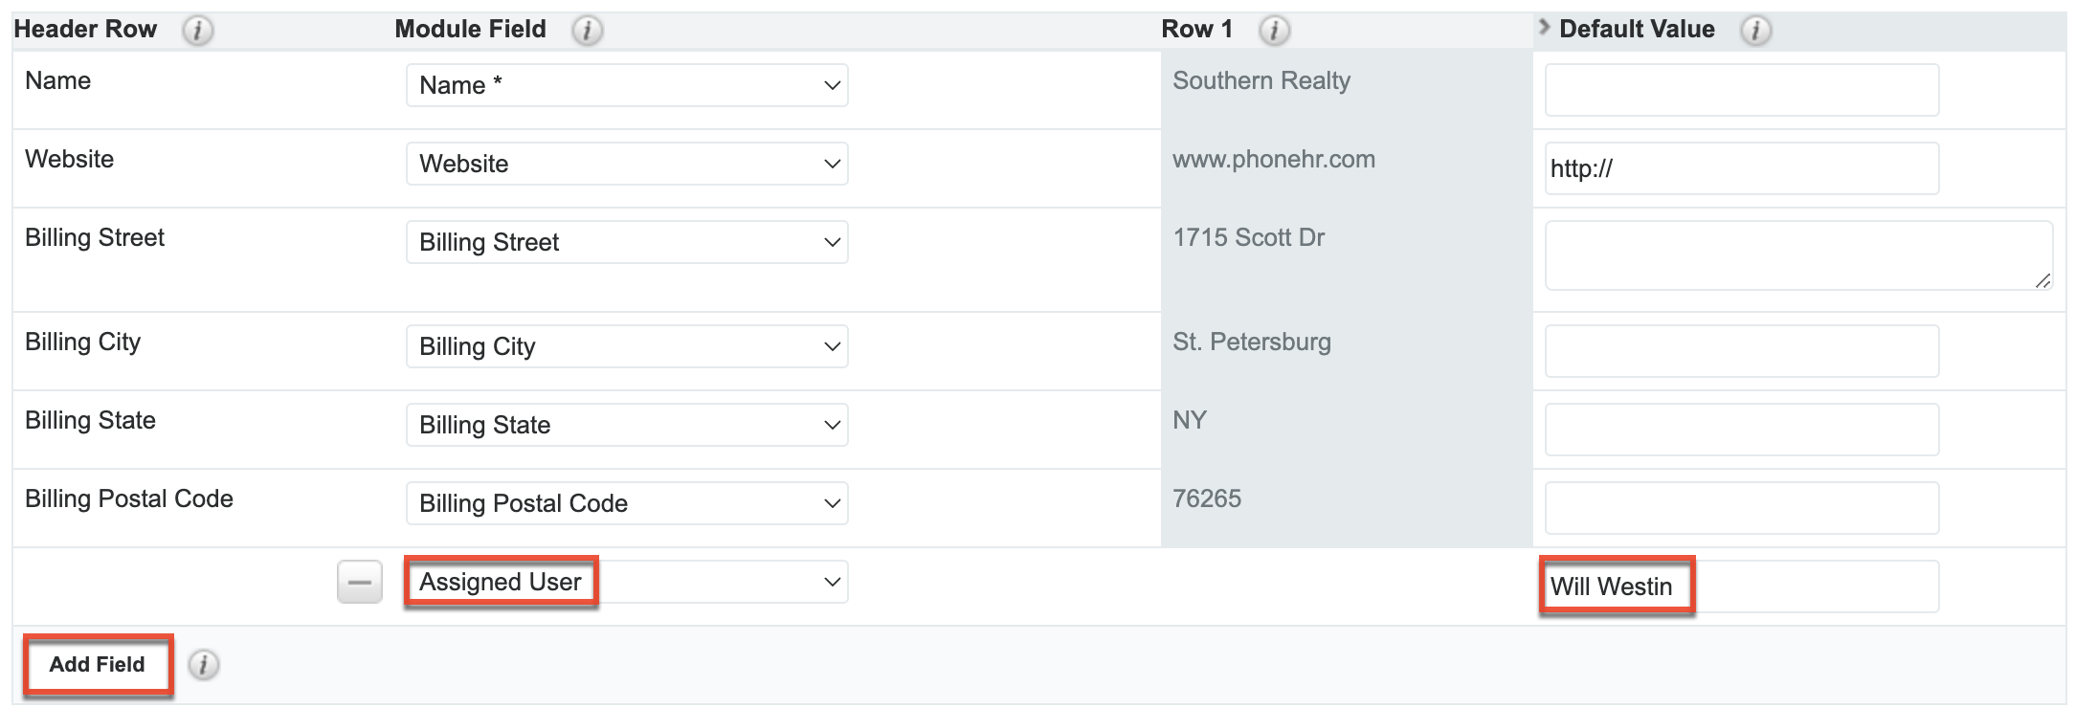Click info icon next to Row 1

[x=1273, y=31]
